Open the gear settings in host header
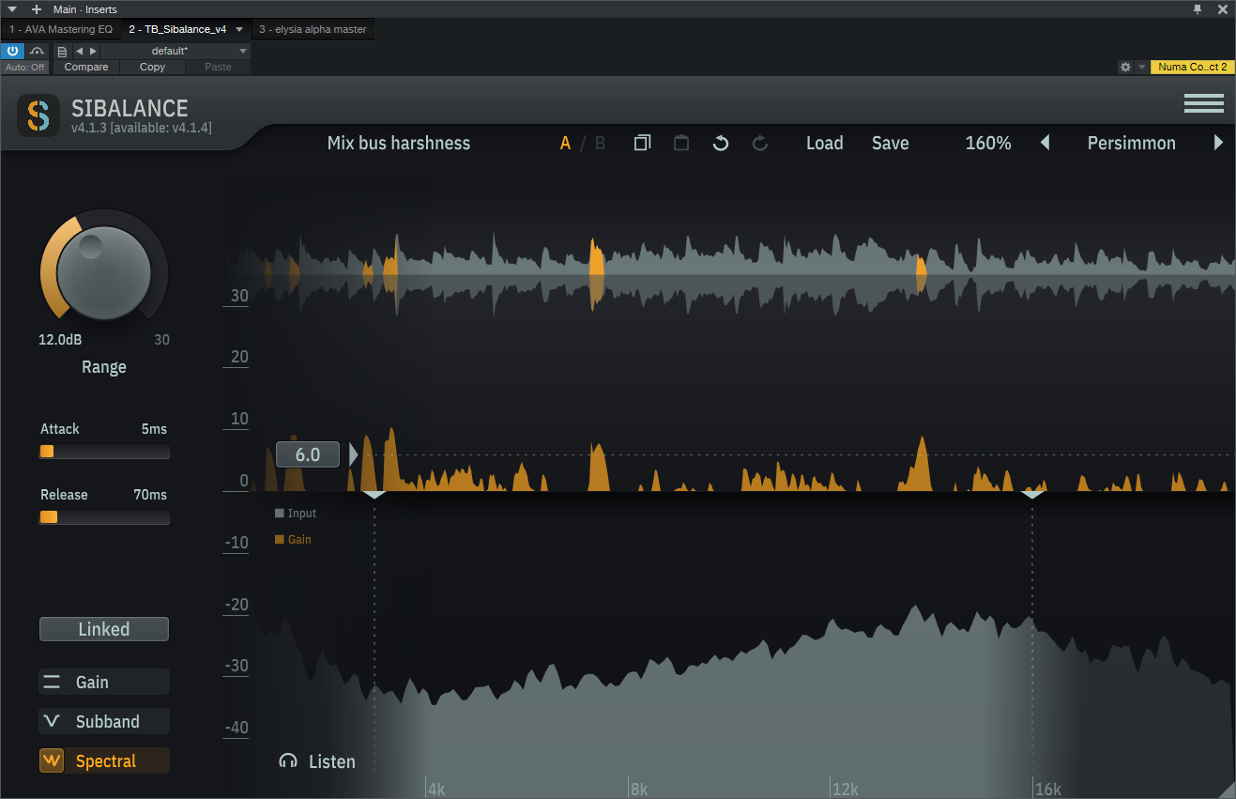This screenshot has height=799, width=1236. coord(1125,68)
